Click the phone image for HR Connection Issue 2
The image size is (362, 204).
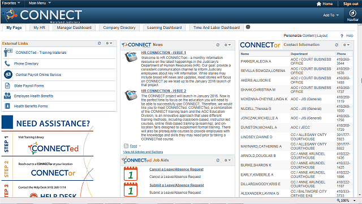click(x=131, y=95)
